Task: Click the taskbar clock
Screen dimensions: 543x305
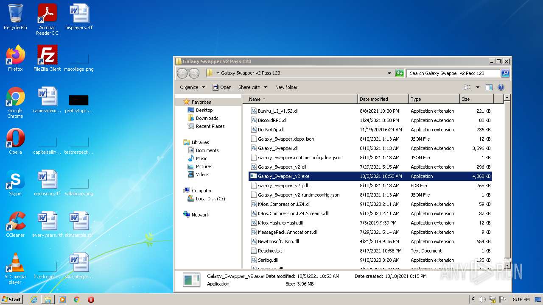Action: [521, 299]
